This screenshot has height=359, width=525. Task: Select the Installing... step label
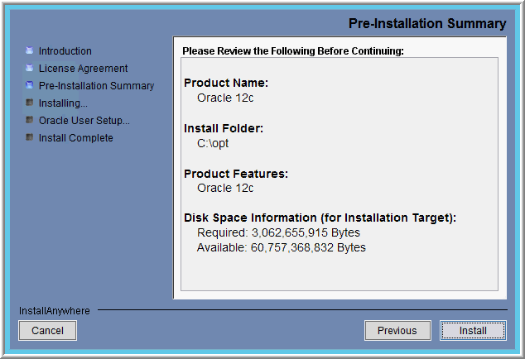click(x=63, y=103)
